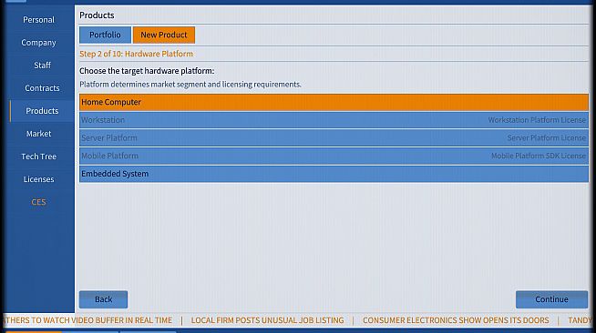
Task: Select the Workstation platform option
Action: 334,120
